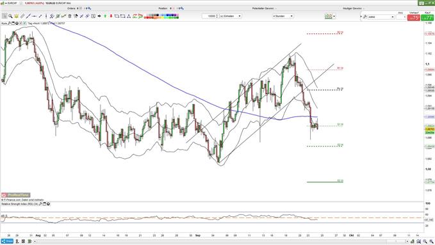Screen dimensions: 435x245
Task: Open the 4 Stunden timeframe dropdown
Action: pyautogui.click(x=283, y=16)
